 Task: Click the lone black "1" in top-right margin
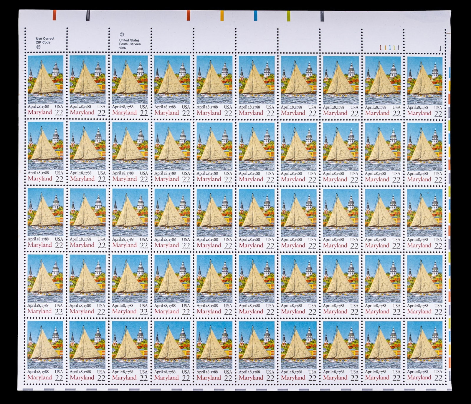click(x=440, y=49)
